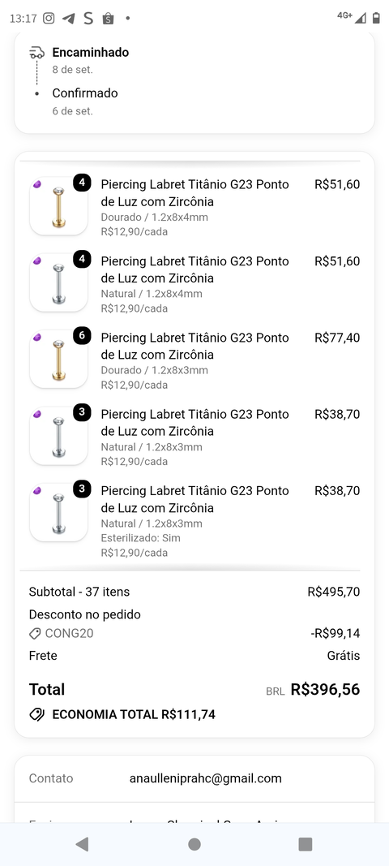Viewport: 389px width, 866px height.
Task: Tap the delivery truck Encaminhado icon
Action: 37,53
